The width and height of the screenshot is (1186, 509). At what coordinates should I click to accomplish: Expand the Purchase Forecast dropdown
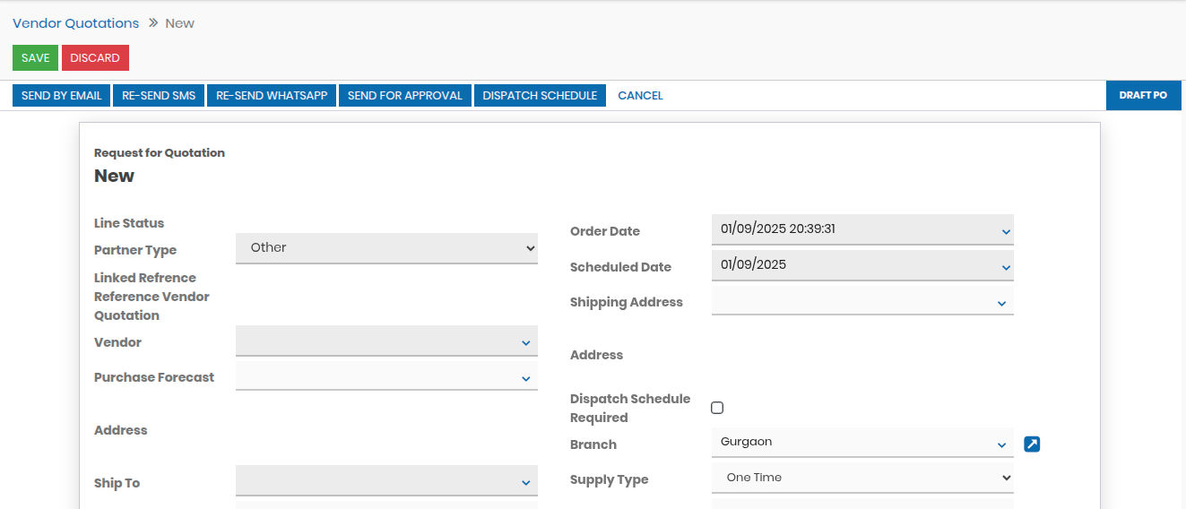click(x=386, y=377)
